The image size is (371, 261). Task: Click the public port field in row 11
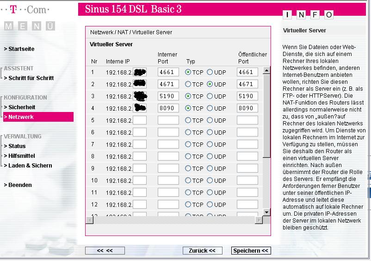click(247, 193)
